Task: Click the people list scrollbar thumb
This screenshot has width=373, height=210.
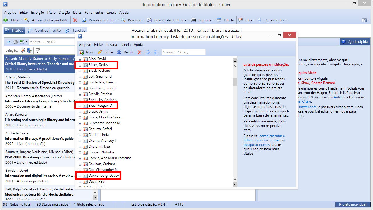Action: (235, 82)
